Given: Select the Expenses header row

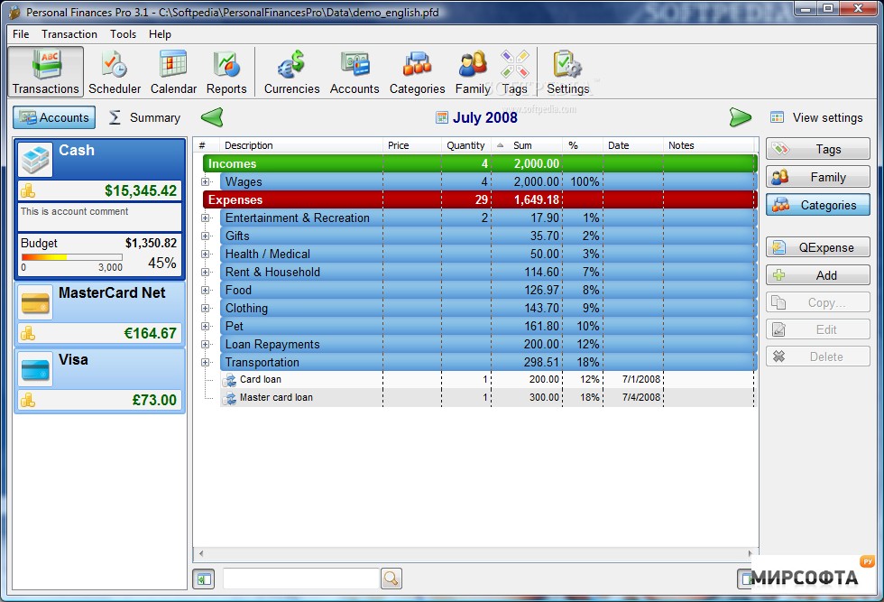Looking at the screenshot, I should [480, 199].
